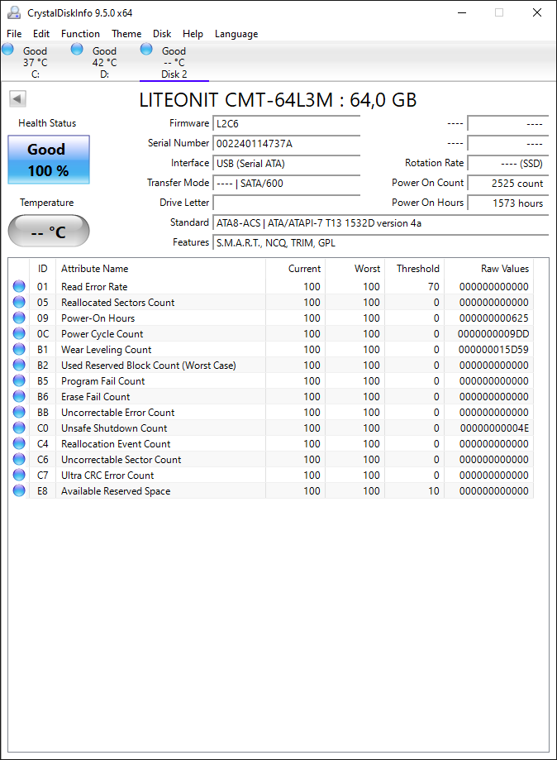This screenshot has width=557, height=760.
Task: Click status orb of Reallocated Sectors Count row
Action: click(x=19, y=302)
